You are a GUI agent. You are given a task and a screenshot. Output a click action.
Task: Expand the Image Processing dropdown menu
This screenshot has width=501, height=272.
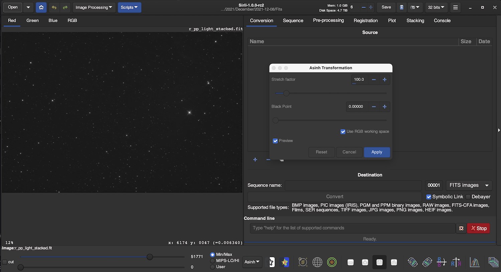tap(94, 7)
